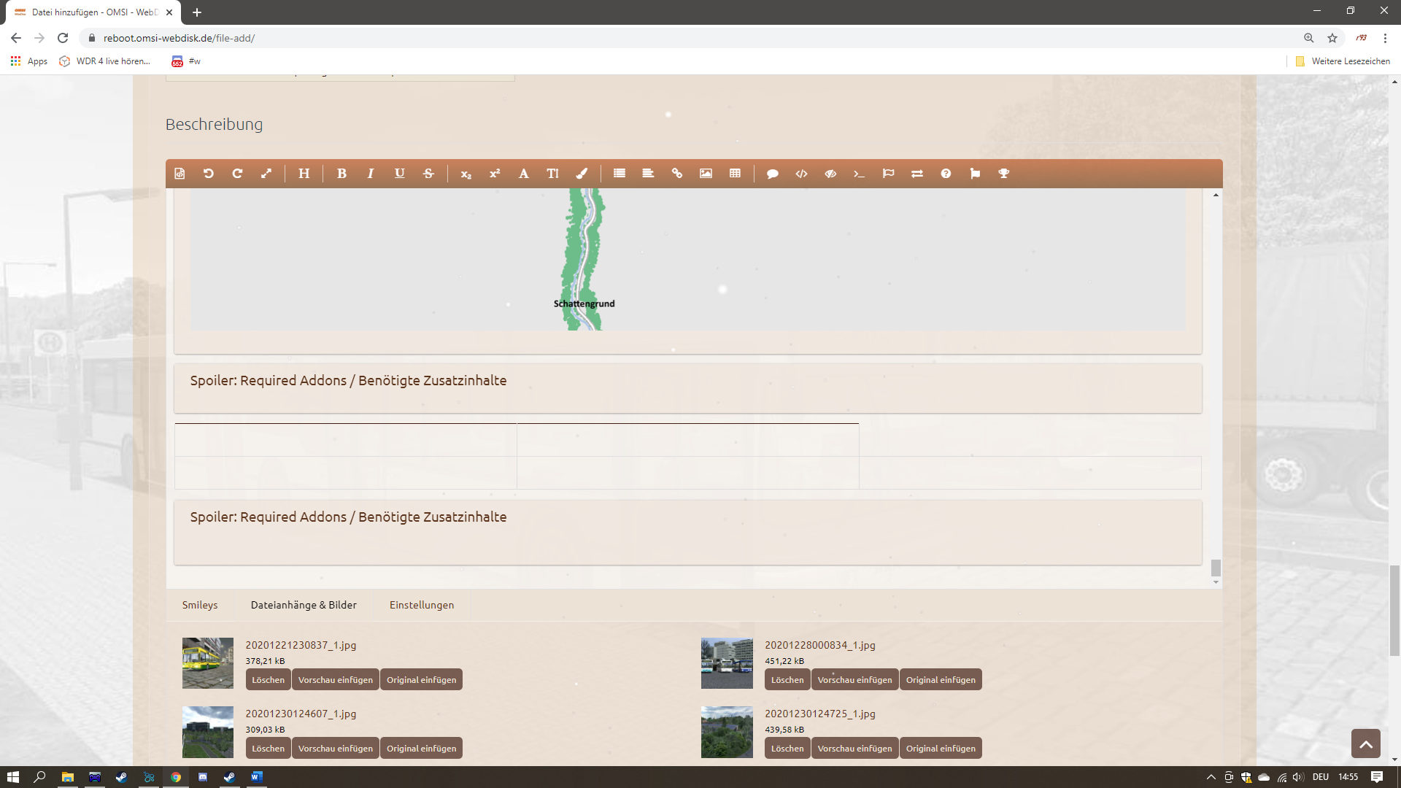1401x788 pixels.
Task: Click the code tag icon
Action: coord(801,174)
